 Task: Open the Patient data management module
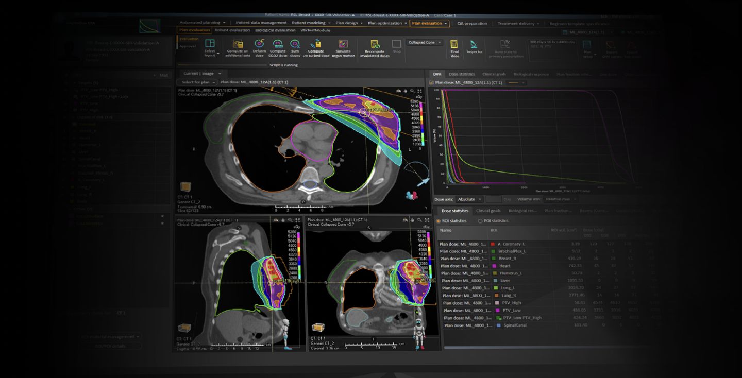coord(261,23)
